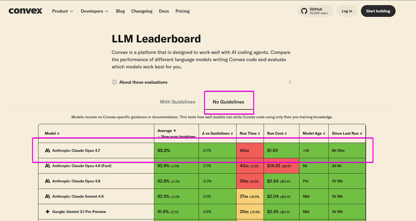Image resolution: width=416 pixels, height=221 pixels.
Task: Click the 9d model age cell
Action: click(314, 166)
